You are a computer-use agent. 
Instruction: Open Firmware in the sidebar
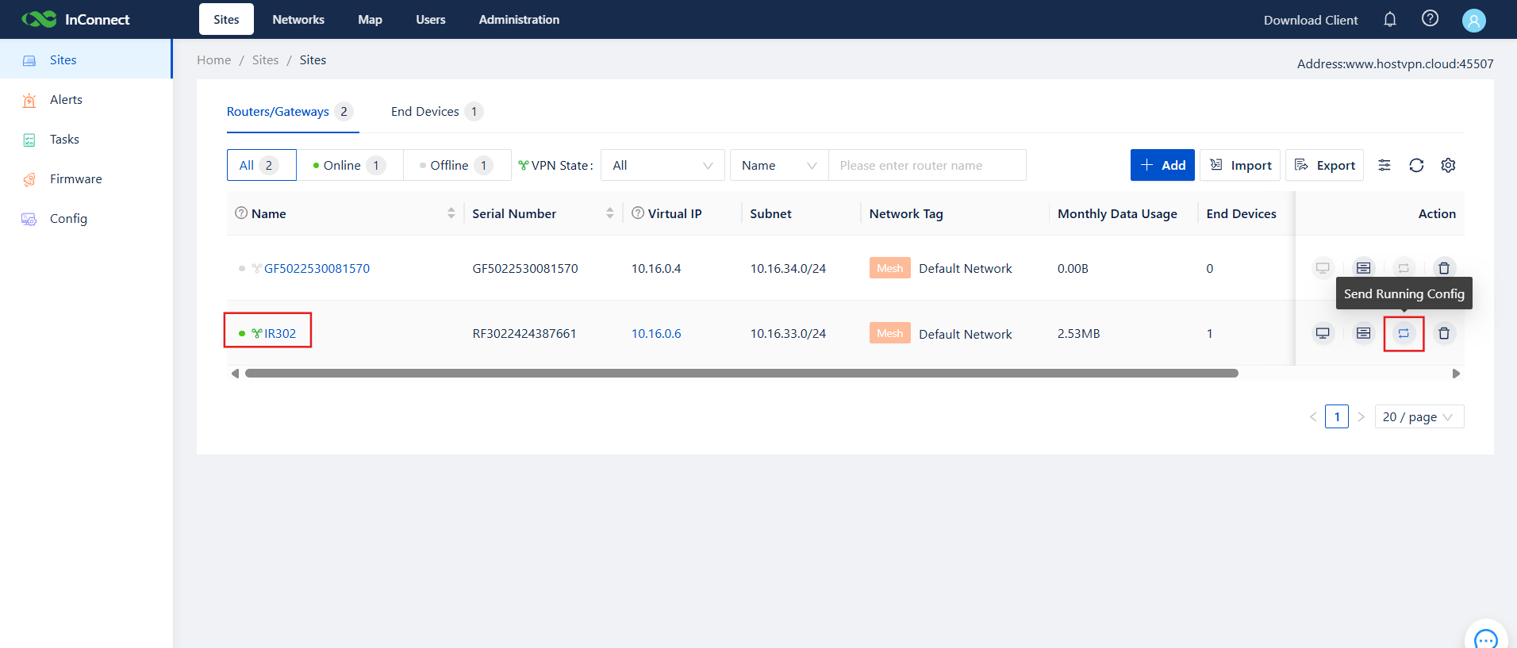[86, 179]
